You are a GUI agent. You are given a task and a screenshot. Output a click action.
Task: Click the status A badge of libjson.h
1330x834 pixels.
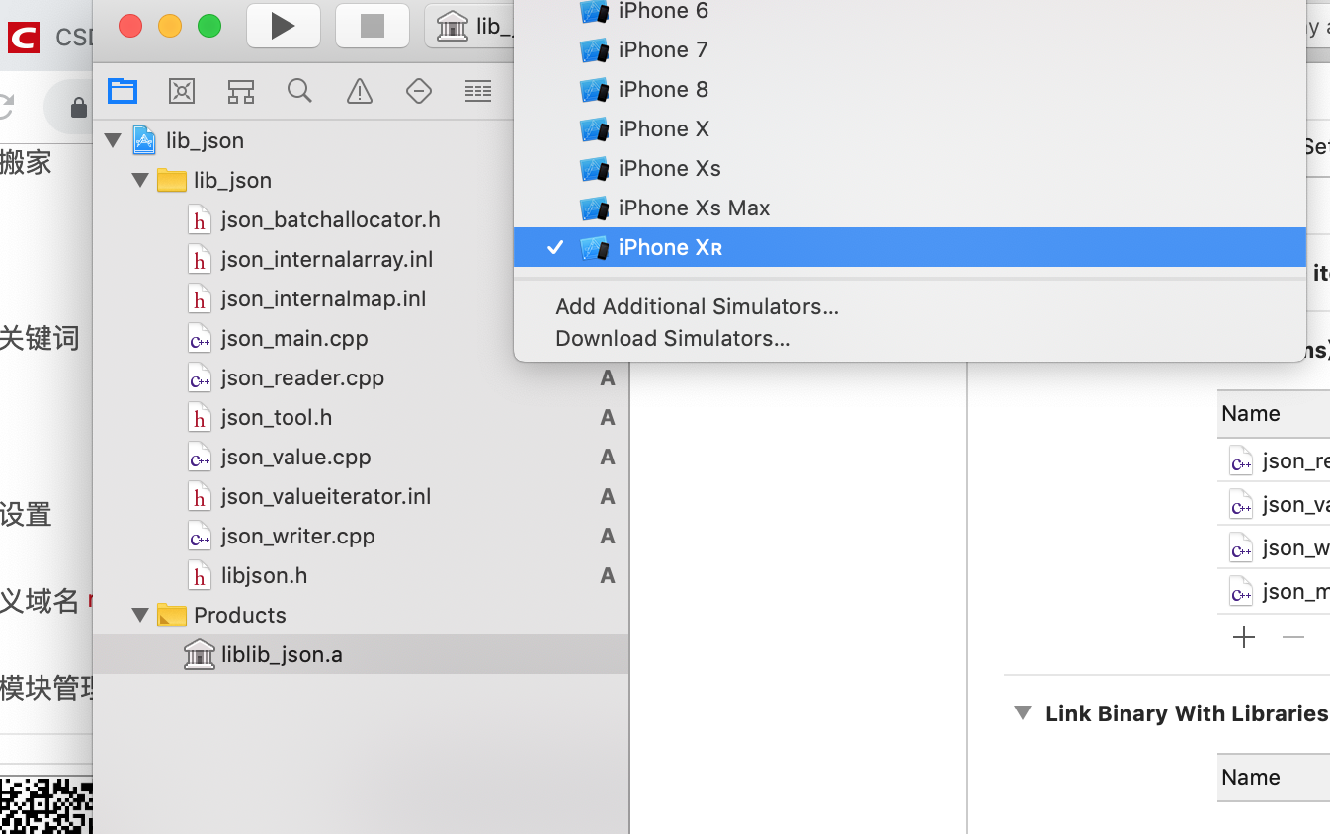click(608, 575)
